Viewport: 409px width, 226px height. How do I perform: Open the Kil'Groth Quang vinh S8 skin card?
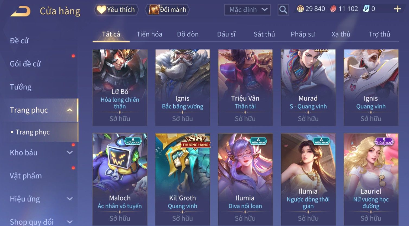(x=183, y=180)
